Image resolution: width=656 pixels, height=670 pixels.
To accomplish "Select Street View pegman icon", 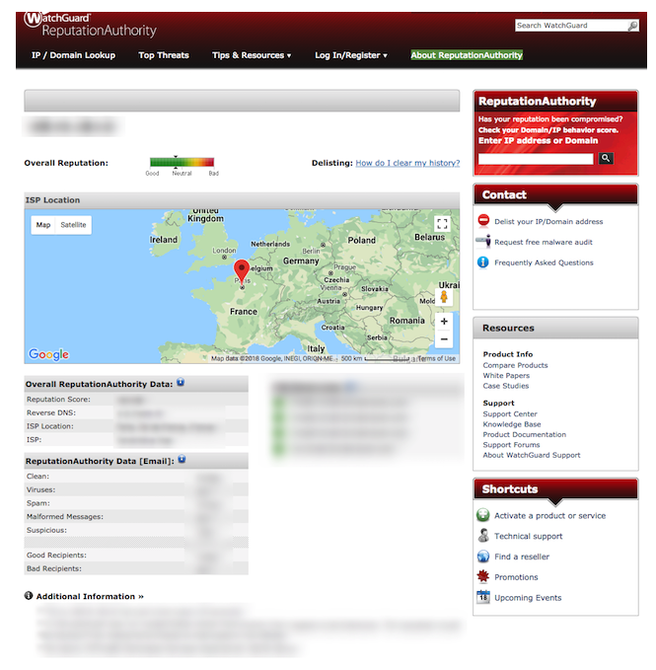I will 444,297.
